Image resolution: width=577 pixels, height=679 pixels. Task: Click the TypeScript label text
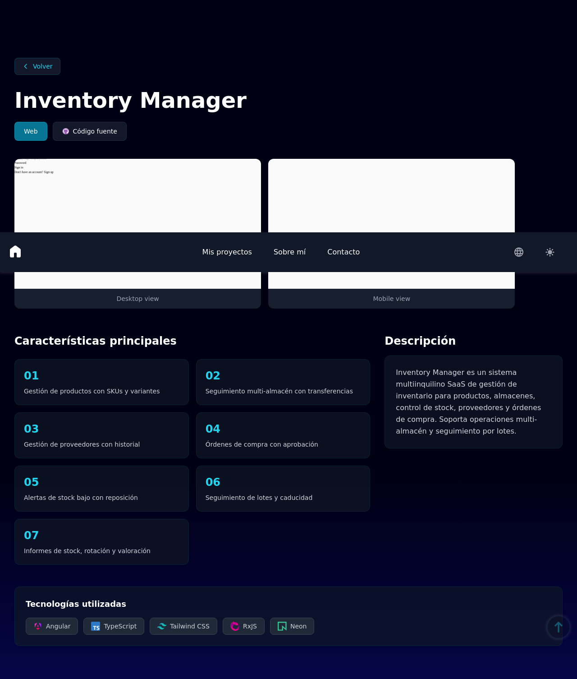(120, 626)
